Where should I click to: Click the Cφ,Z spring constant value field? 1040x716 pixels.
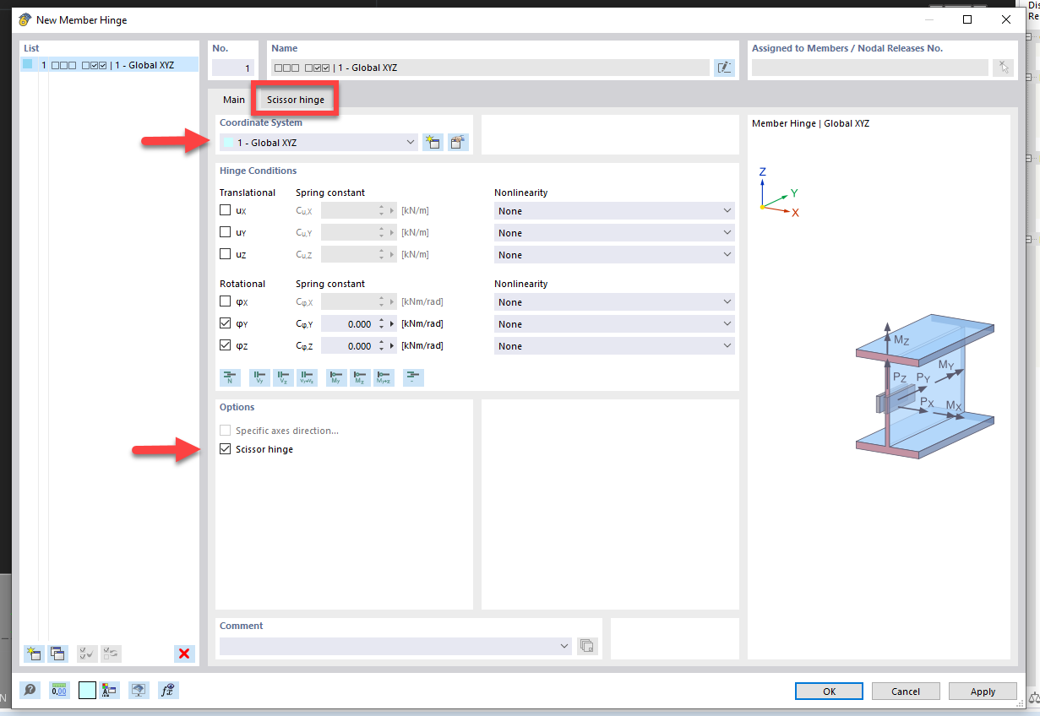[x=348, y=346]
